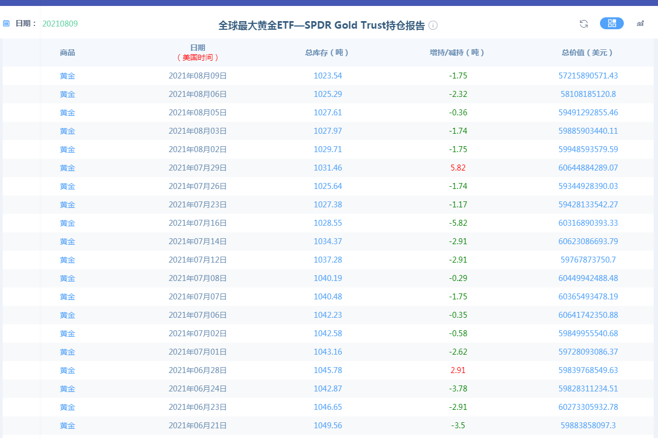Select inventory value 1043.16
The width and height of the screenshot is (658, 438).
coord(328,352)
